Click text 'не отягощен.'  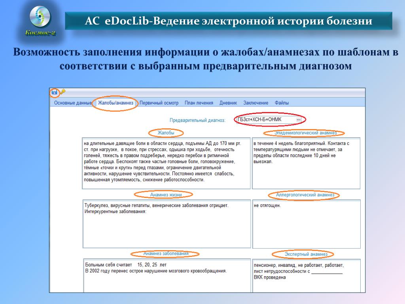(x=267, y=205)
